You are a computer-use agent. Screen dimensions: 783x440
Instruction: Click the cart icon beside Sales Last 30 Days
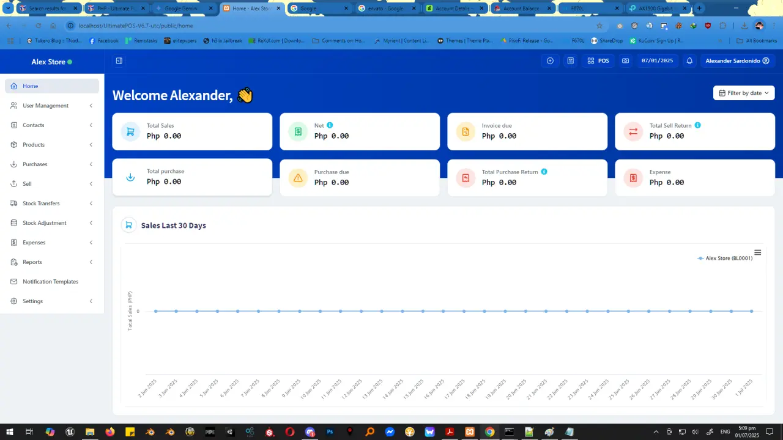pyautogui.click(x=128, y=226)
